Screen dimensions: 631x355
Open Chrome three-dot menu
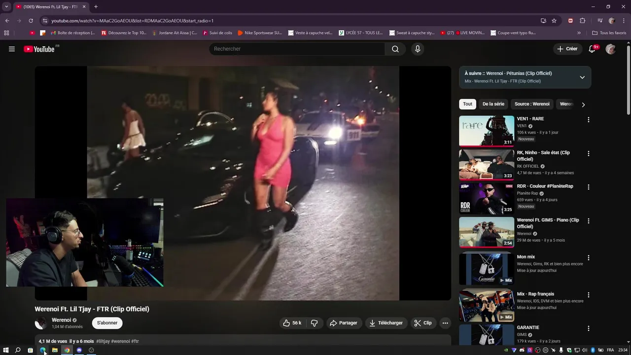pos(623,21)
